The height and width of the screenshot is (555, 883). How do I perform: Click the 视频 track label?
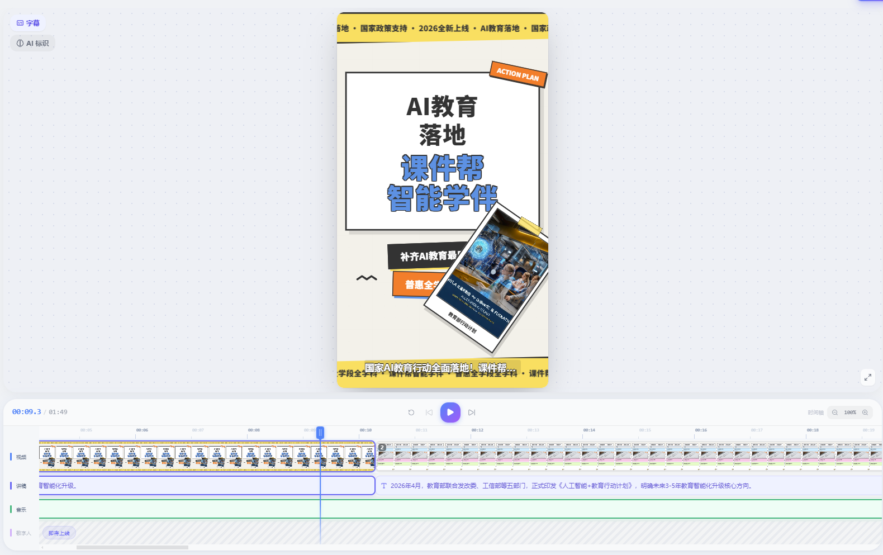(21, 457)
